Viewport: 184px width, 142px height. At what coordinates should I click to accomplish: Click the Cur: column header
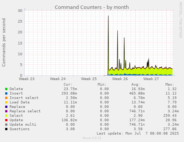tap(68, 85)
